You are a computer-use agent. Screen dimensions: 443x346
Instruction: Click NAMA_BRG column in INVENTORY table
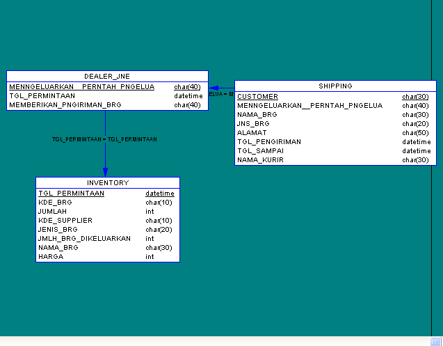[58, 248]
